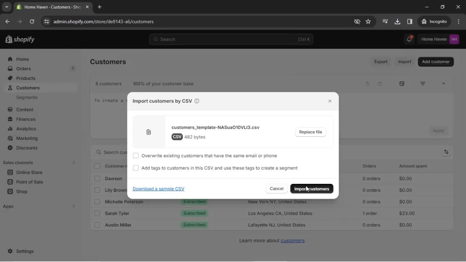Enable Add tags to customers checkbox
Screen dimensions: 466x262
(136, 168)
